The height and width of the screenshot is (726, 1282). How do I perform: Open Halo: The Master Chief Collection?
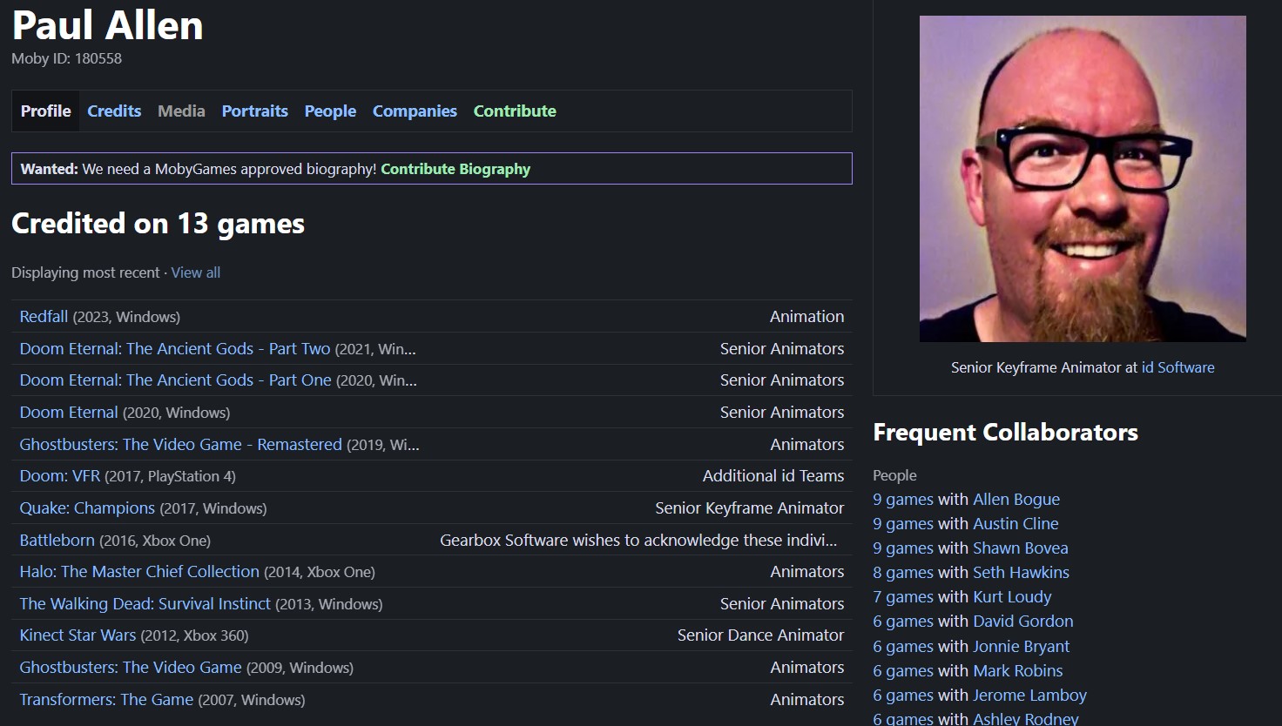click(139, 572)
